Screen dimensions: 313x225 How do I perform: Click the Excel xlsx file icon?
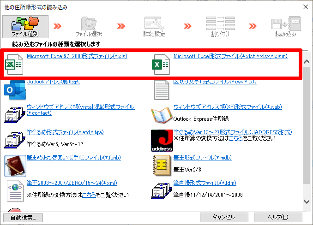tap(161, 65)
